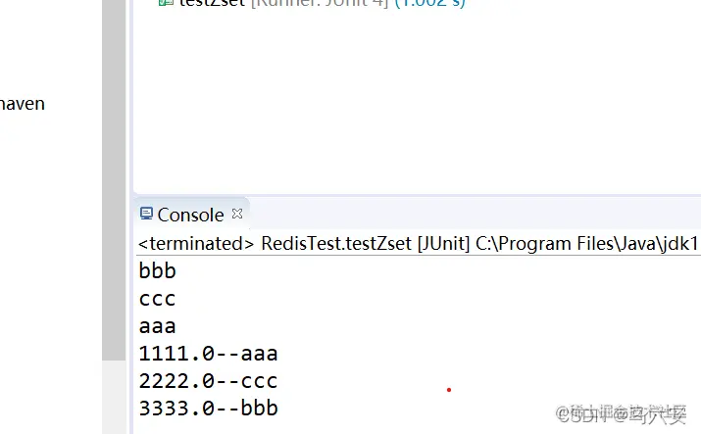Switch to the Console tab
701x434 pixels.
pos(190,215)
